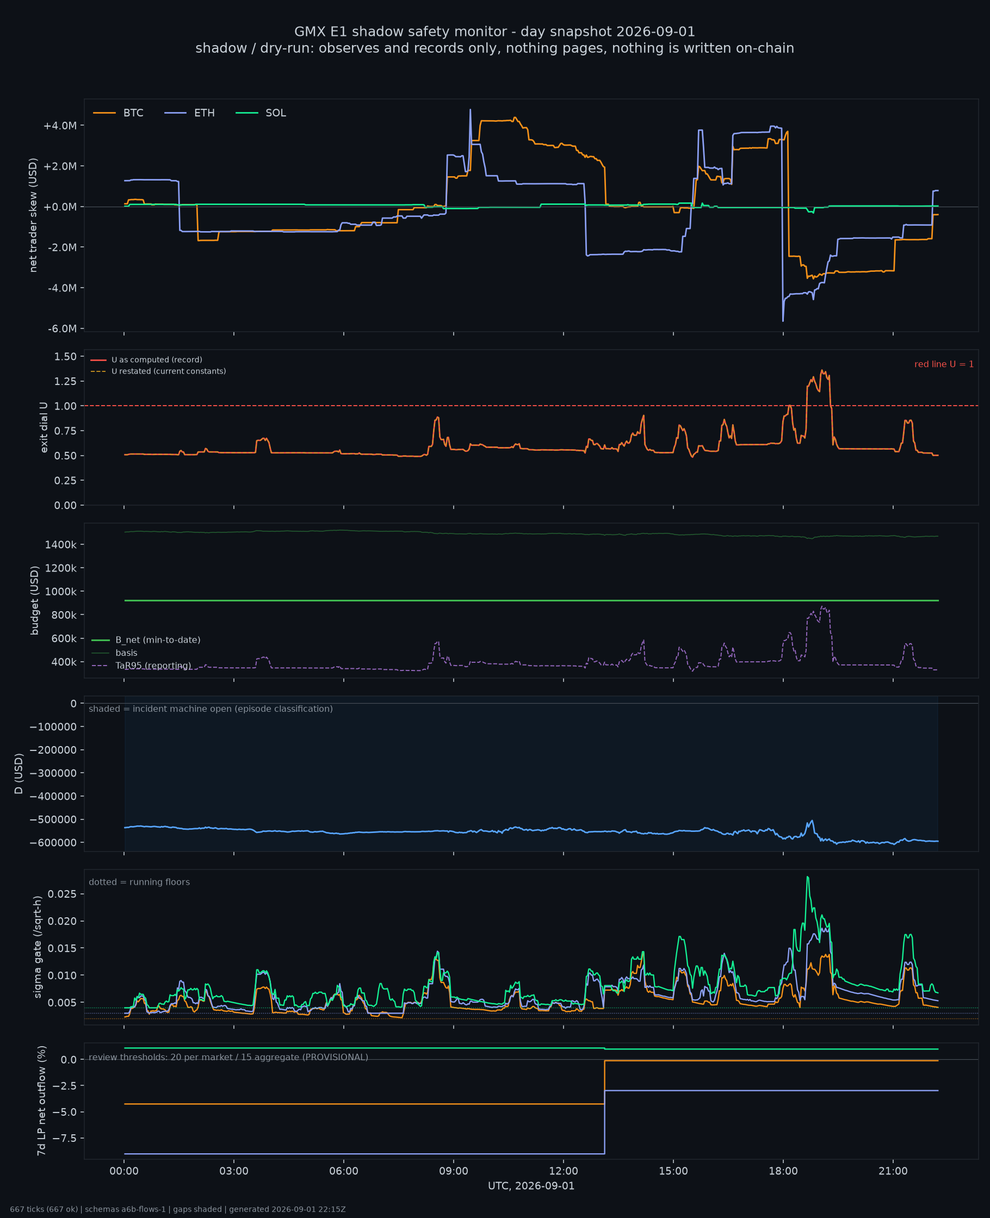Click the 'budget (USD)' axis label
Image resolution: width=990 pixels, height=1218 pixels.
click(34, 600)
